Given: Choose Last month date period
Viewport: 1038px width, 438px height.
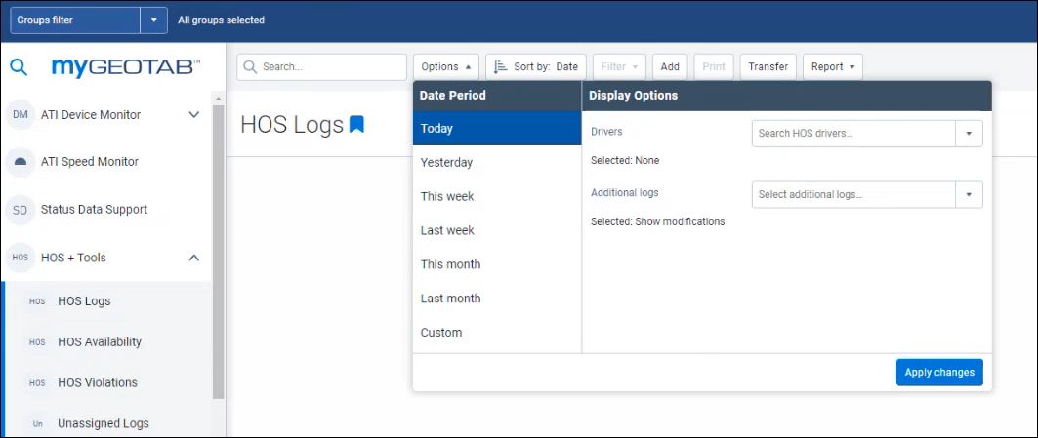Looking at the screenshot, I should pos(450,299).
